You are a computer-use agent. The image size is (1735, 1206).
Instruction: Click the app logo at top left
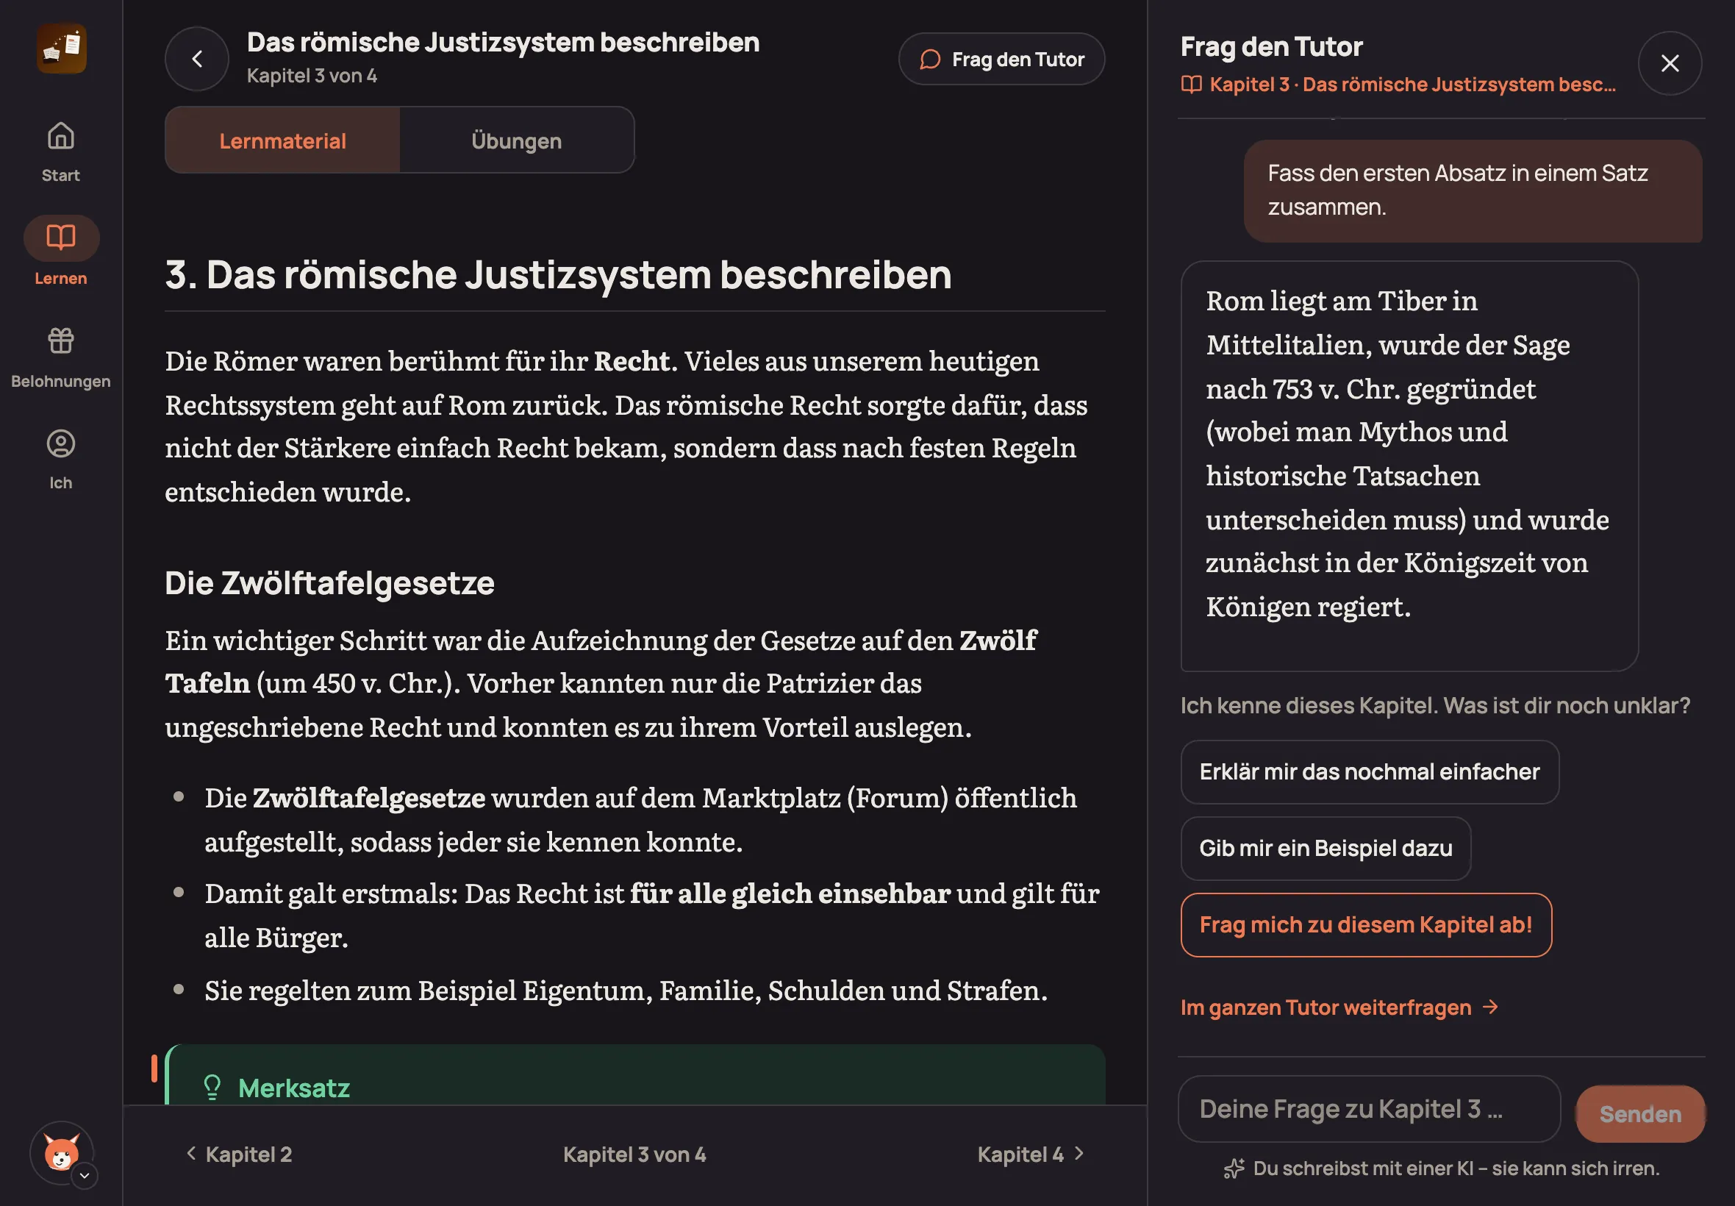(x=61, y=49)
